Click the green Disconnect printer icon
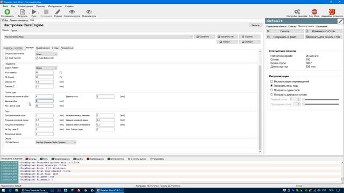344x193 pixels. point(7,12)
